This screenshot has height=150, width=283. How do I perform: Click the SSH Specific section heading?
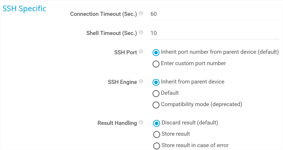[x=24, y=9]
